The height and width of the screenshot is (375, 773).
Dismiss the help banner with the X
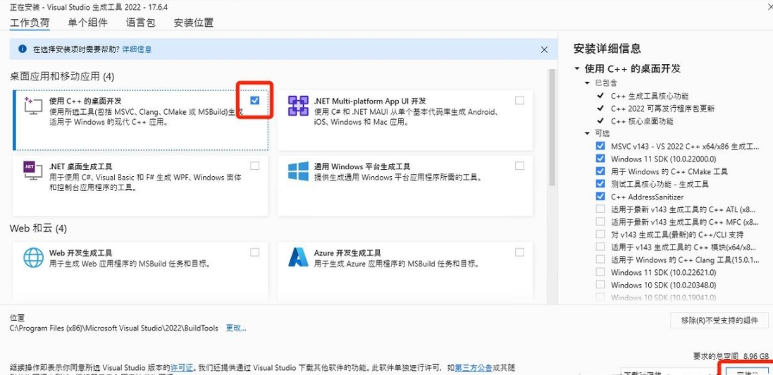(x=544, y=49)
